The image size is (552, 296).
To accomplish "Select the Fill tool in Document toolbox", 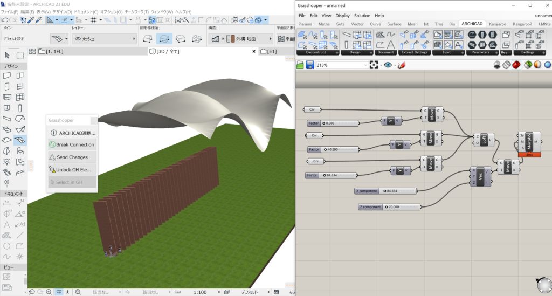I will 7,236.
